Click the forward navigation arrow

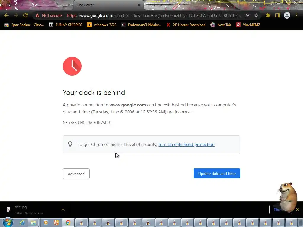pos(16,15)
